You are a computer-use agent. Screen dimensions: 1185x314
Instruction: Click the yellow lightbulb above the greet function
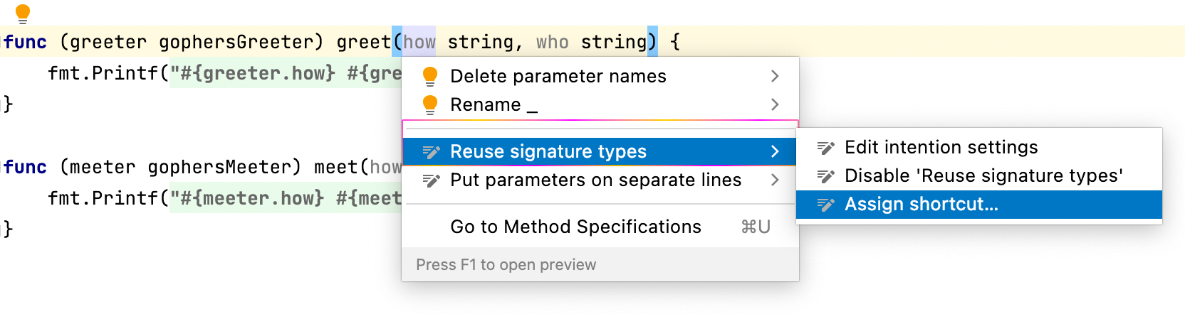[23, 13]
